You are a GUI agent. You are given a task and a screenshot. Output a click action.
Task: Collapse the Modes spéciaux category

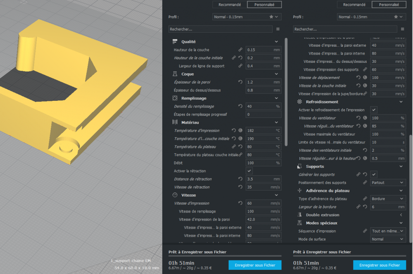(x=401, y=223)
